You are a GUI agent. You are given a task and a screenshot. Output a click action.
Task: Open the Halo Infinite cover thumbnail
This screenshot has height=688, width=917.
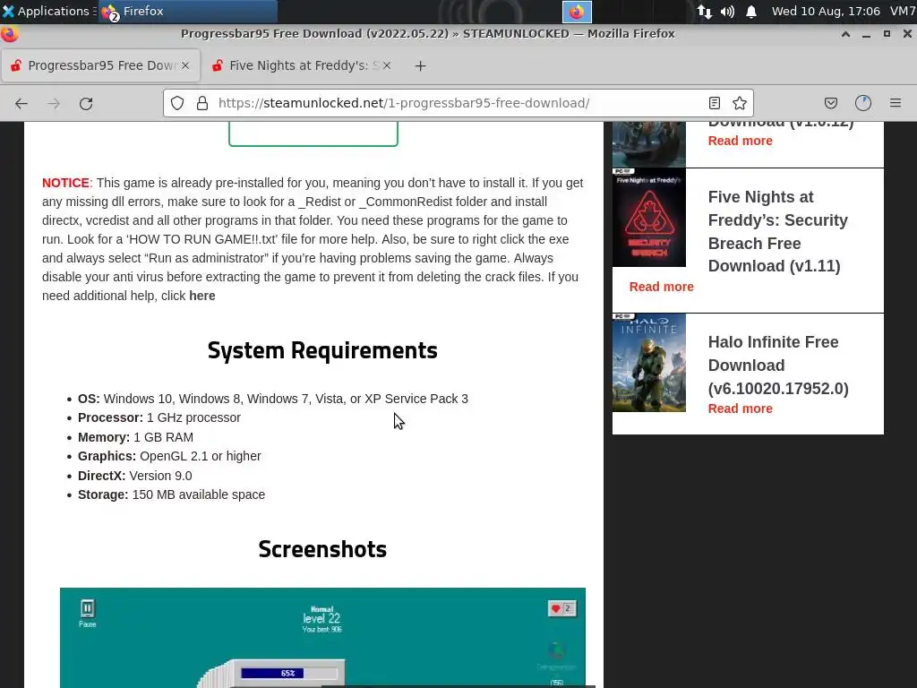click(x=649, y=363)
